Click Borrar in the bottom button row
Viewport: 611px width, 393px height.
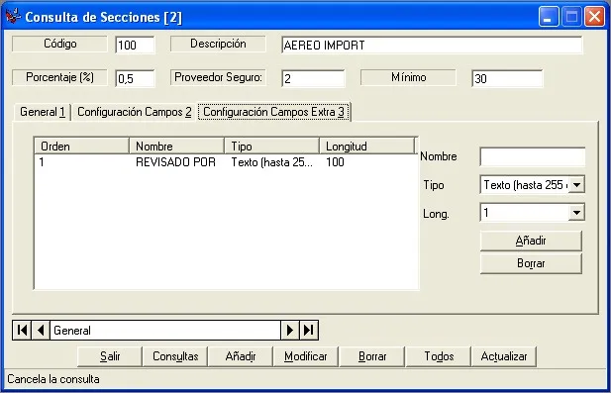(372, 356)
